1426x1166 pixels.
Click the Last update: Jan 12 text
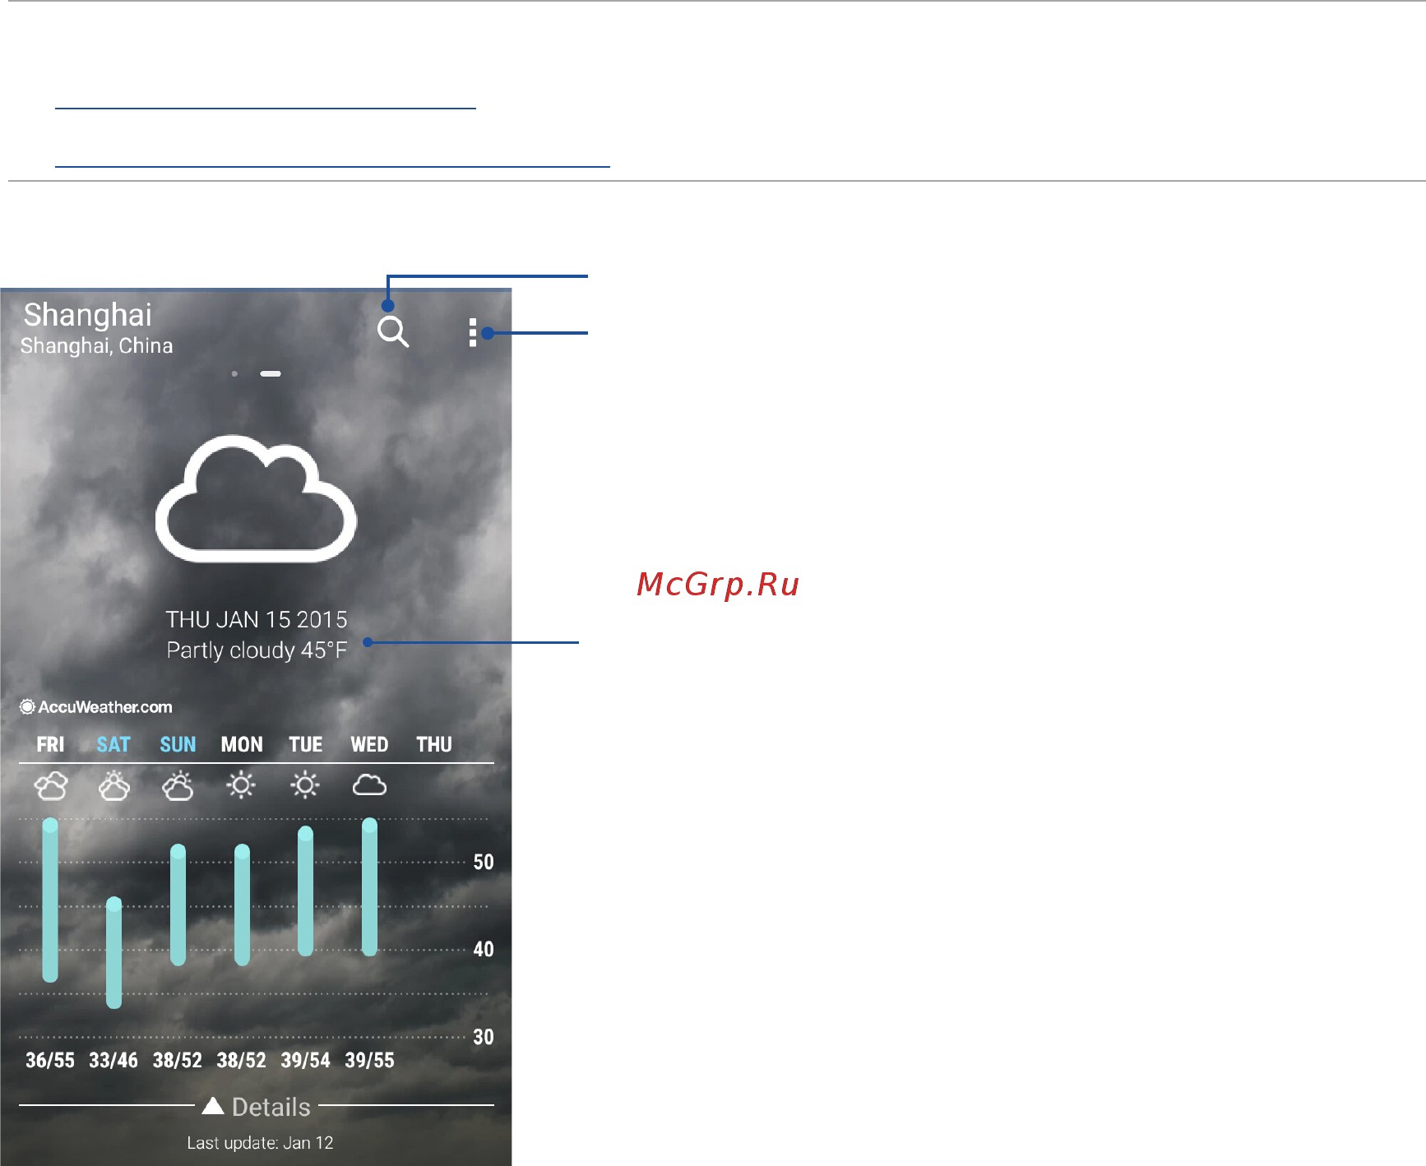[260, 1143]
